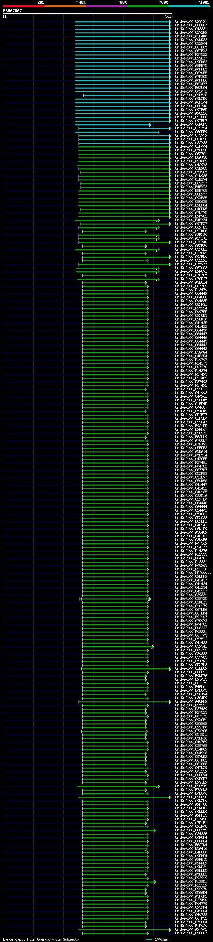213x942 pixels.
Task: Click the UniRef100_A9PFW7 label
Action: pyautogui.click(x=191, y=933)
